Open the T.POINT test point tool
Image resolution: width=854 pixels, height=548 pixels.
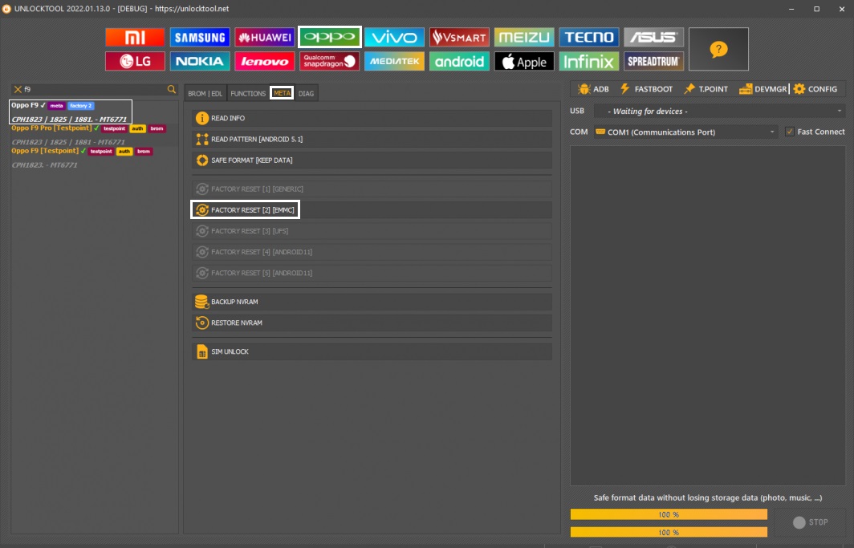[706, 89]
